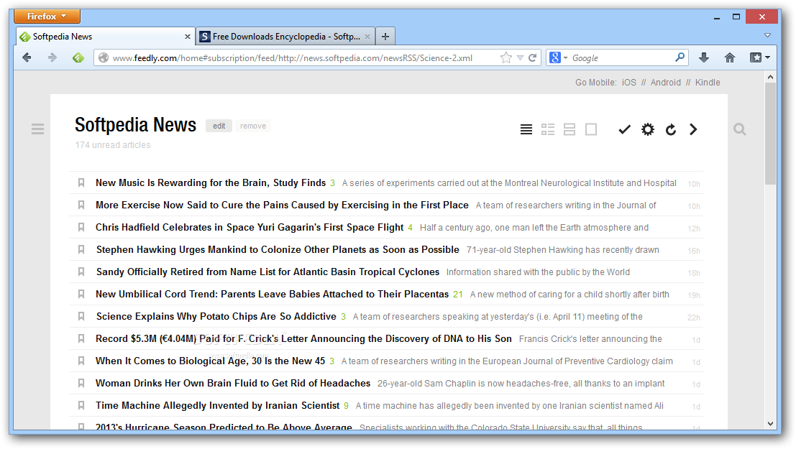Switch to cards view layout
Viewport: 796px width, 449px height.
click(x=569, y=129)
